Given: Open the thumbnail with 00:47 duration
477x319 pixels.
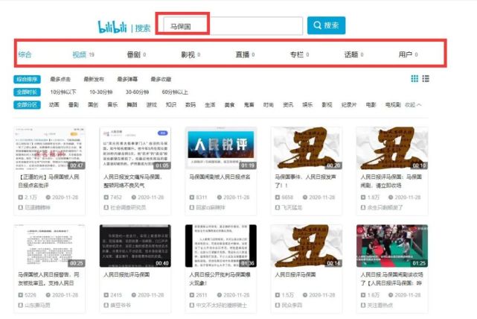Looking at the screenshot, I should 50,148.
